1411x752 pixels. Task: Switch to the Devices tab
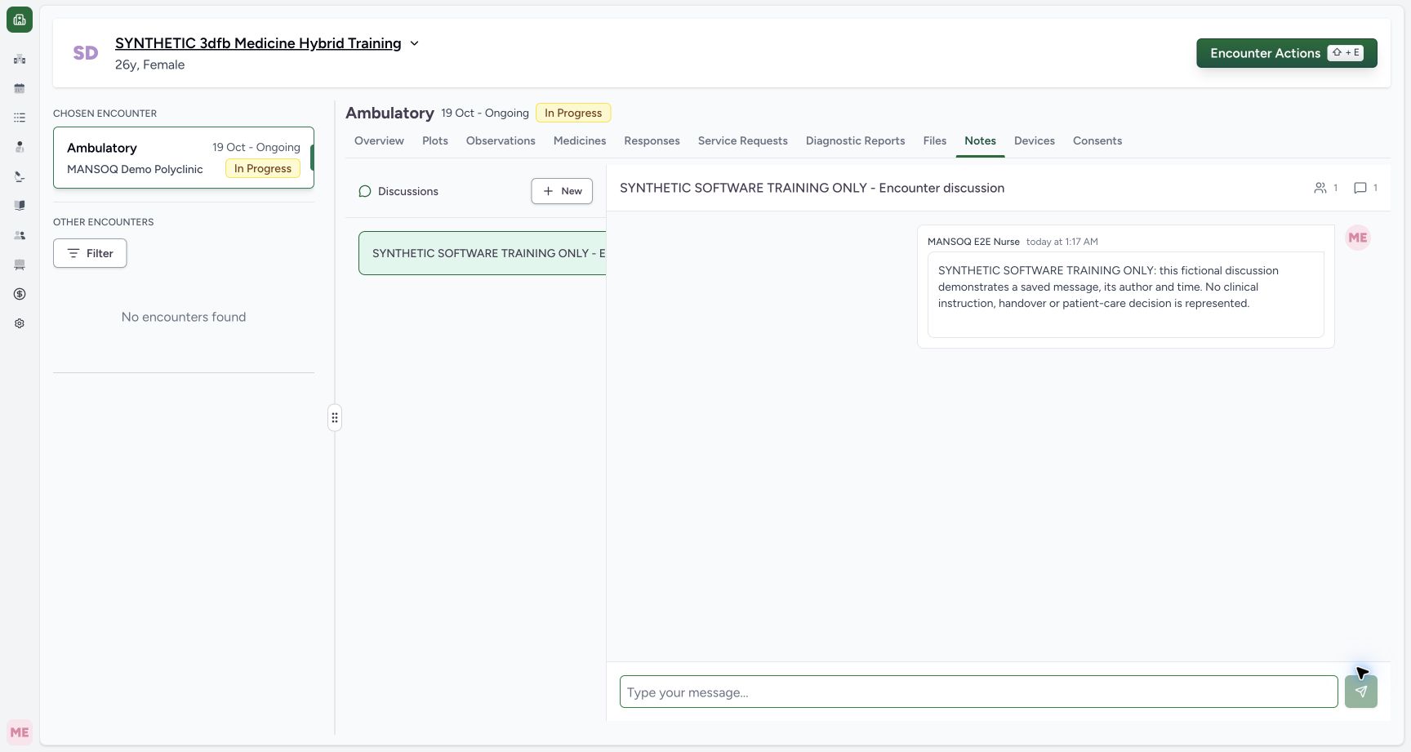[x=1035, y=140]
